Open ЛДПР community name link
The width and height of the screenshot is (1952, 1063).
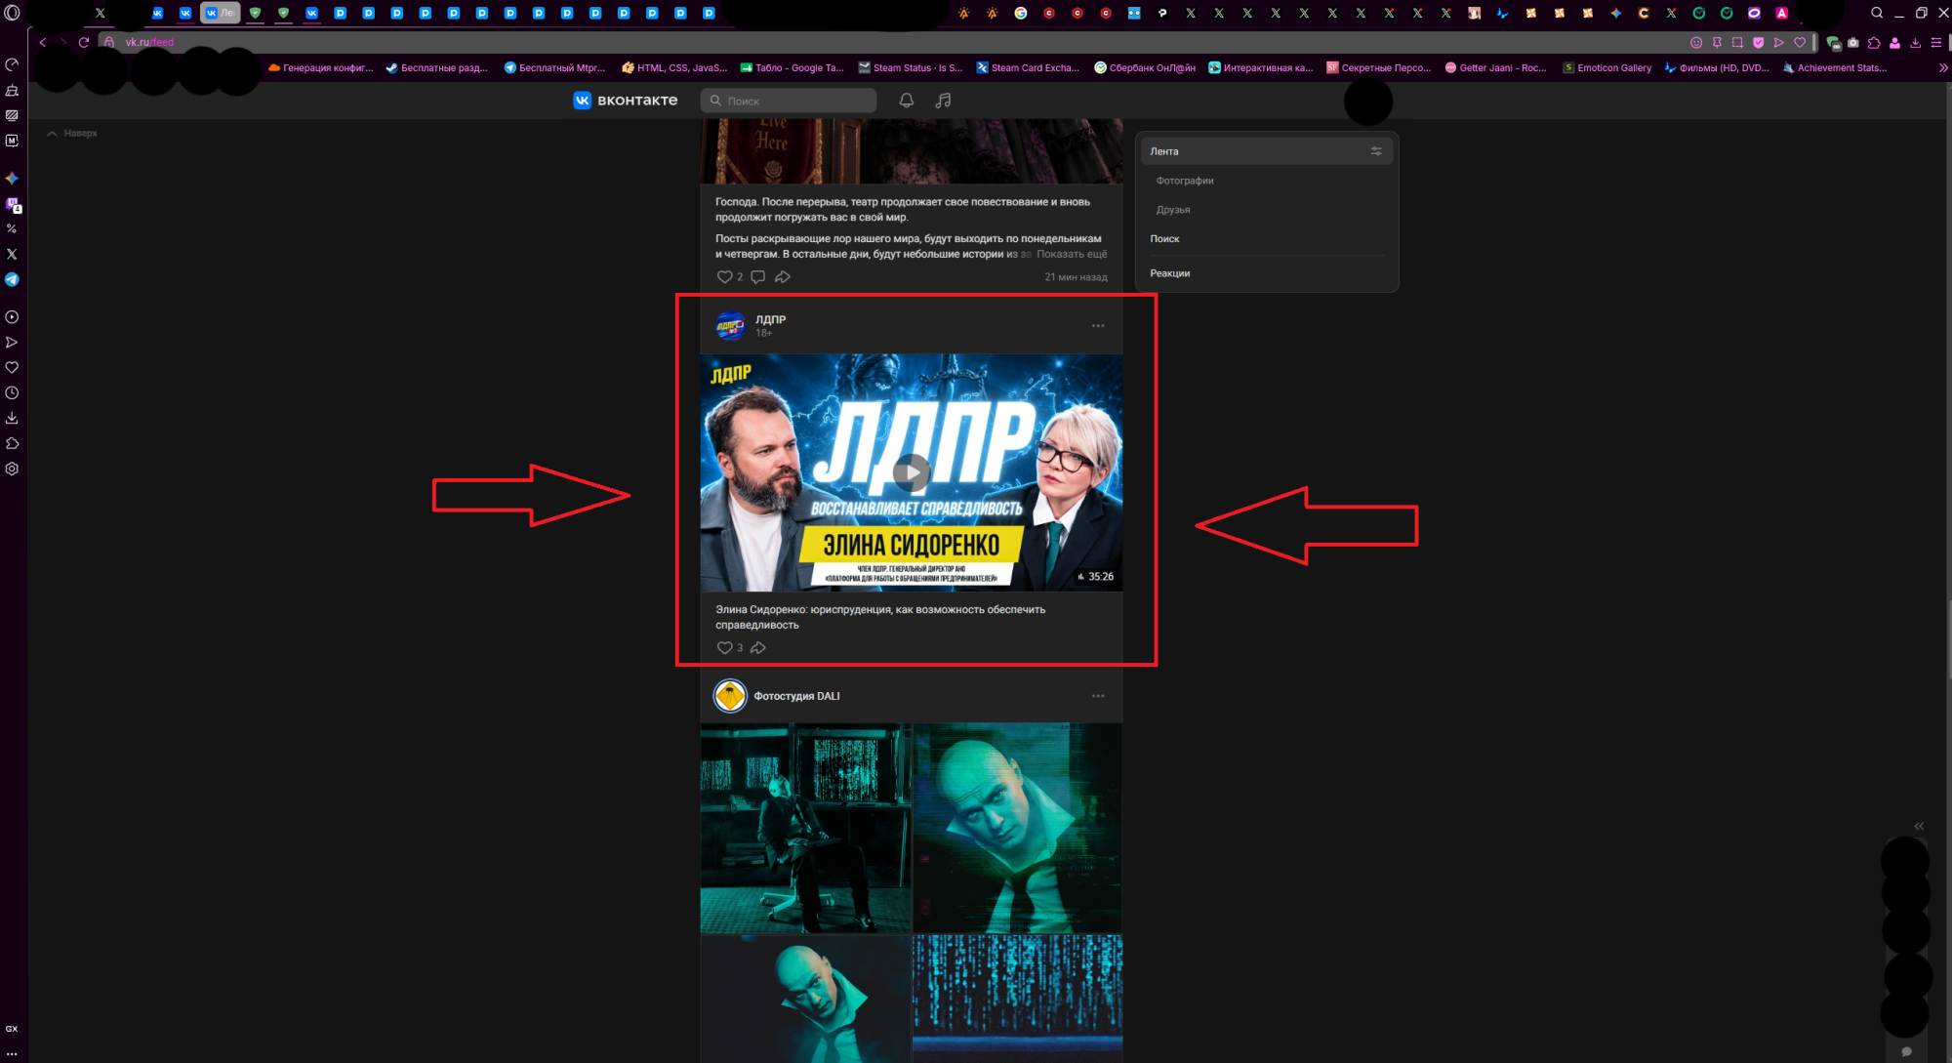click(x=770, y=319)
